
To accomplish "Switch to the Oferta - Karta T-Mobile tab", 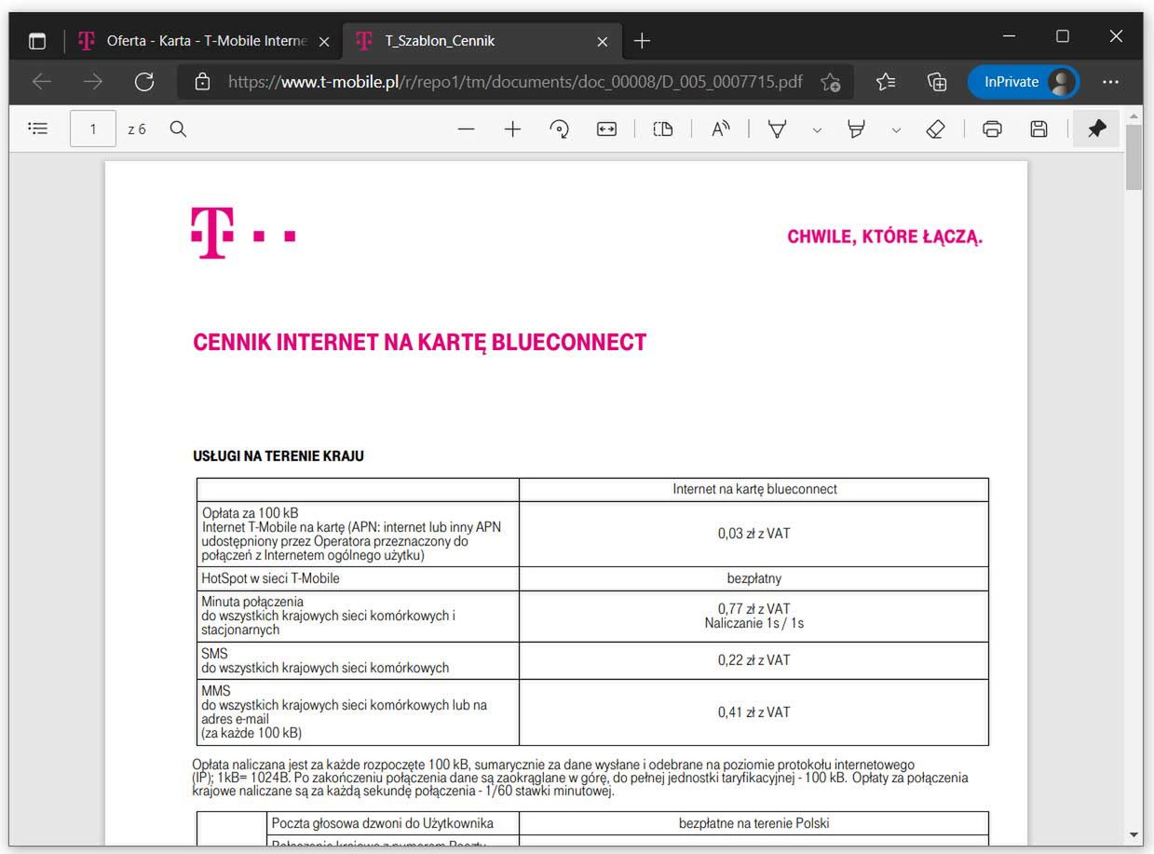I will click(x=203, y=41).
